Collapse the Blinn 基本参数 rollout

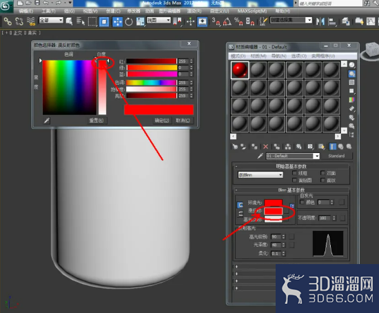[291, 190]
